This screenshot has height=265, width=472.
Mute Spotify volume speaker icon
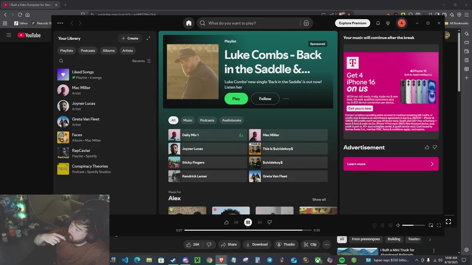pyautogui.click(x=398, y=225)
